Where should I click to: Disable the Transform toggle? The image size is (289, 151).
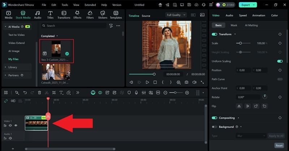coord(215,34)
